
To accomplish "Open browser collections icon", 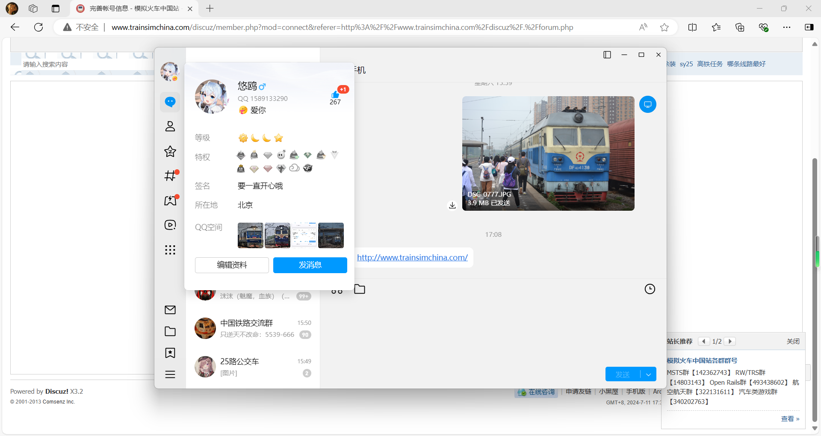I will coord(740,27).
